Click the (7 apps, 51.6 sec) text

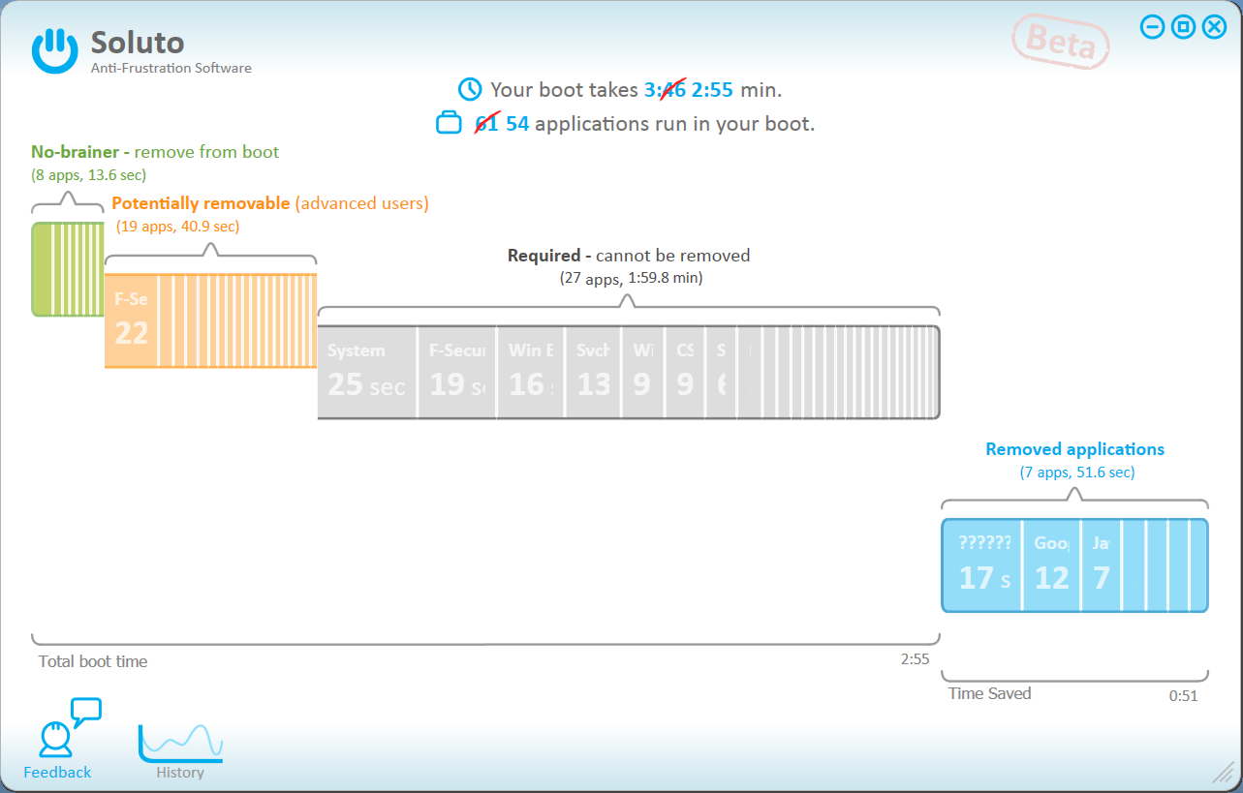1076,473
